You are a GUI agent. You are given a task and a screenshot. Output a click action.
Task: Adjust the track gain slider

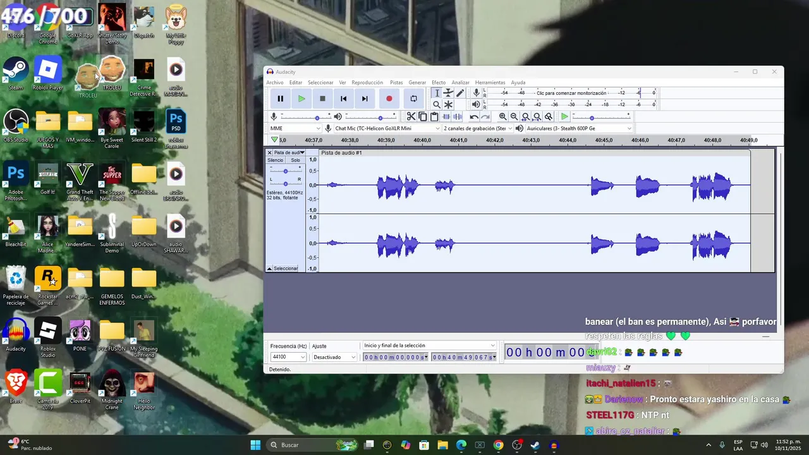286,171
